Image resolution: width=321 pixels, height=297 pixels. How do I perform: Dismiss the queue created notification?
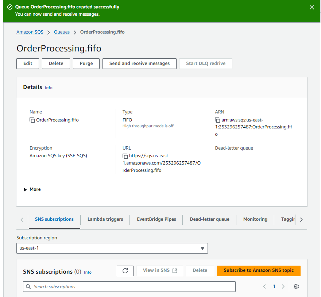[x=312, y=7]
